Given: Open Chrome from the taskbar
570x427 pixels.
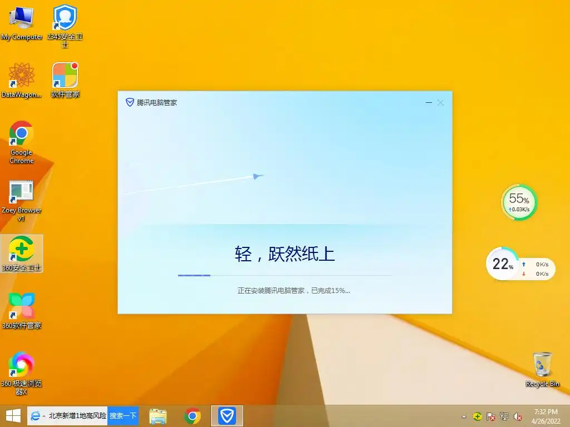Looking at the screenshot, I should pyautogui.click(x=193, y=416).
